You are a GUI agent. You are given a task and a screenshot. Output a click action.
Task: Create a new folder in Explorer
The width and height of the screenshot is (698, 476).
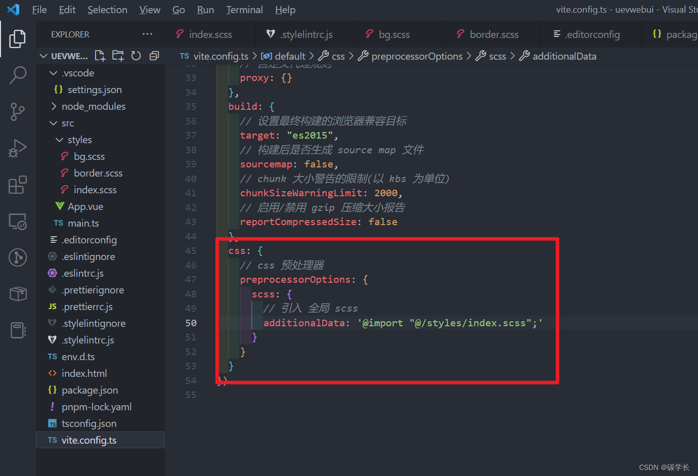pyautogui.click(x=118, y=56)
